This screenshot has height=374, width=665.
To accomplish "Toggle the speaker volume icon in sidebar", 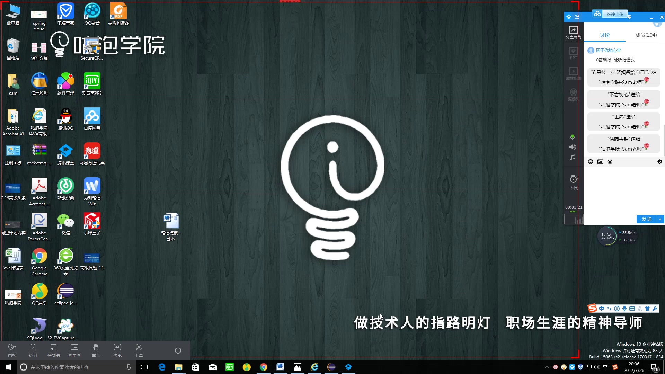I will [x=573, y=147].
